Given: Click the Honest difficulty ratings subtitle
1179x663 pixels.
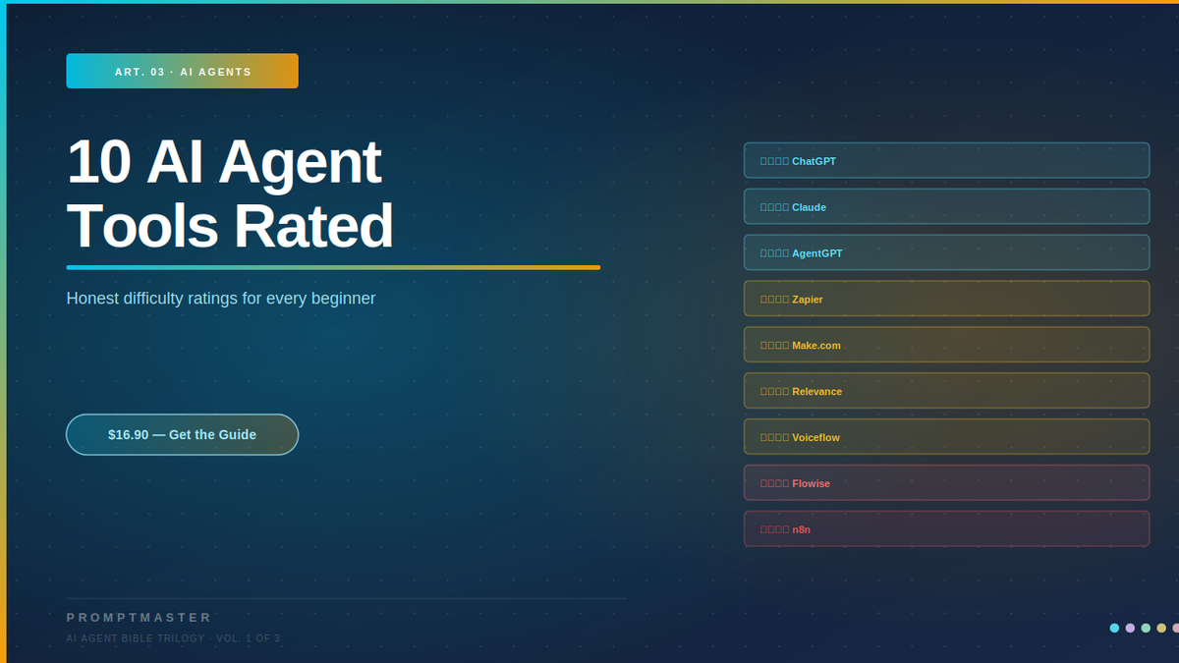Looking at the screenshot, I should (x=221, y=299).
